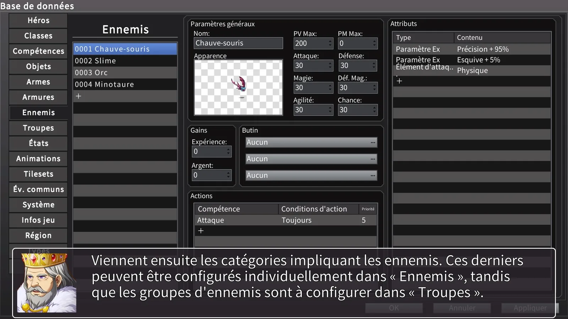This screenshot has width=568, height=319.
Task: Switch to the Compétences tab
Action: coord(38,51)
